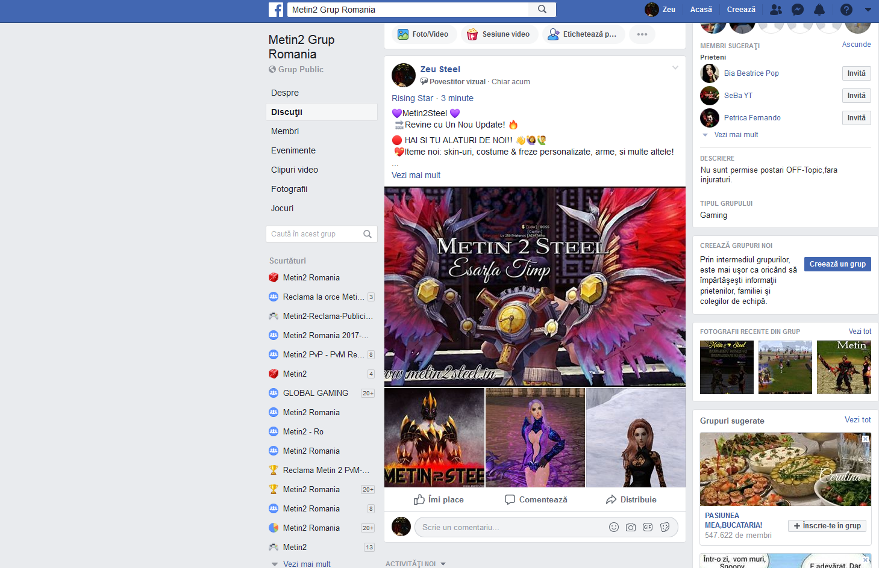
Task: Open notifications bell icon
Action: 819,10
